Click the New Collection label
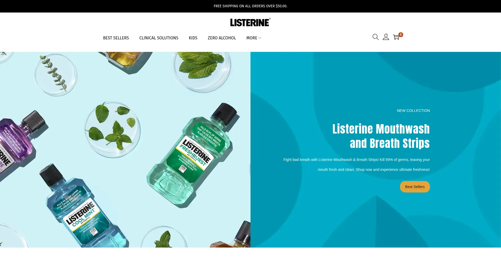501x259 pixels. pyautogui.click(x=413, y=111)
